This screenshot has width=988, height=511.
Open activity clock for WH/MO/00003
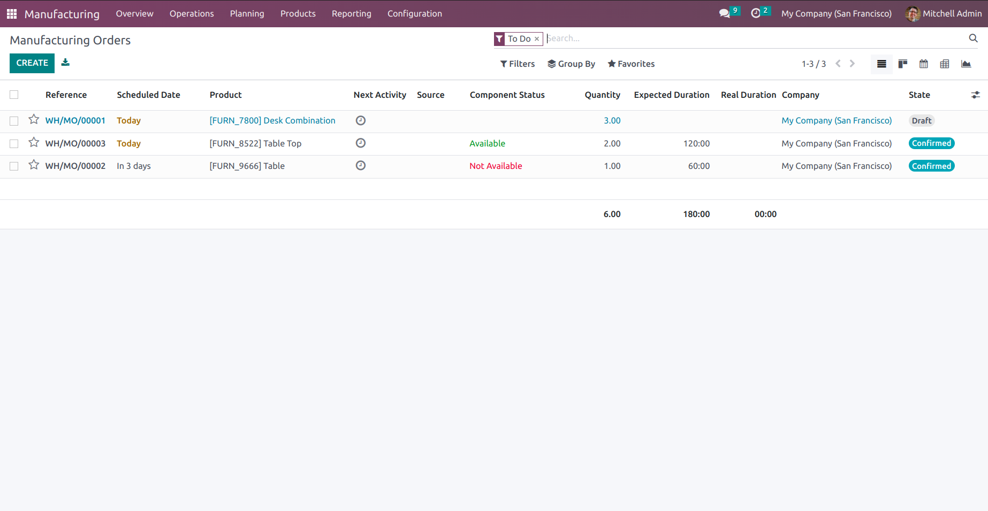[361, 143]
